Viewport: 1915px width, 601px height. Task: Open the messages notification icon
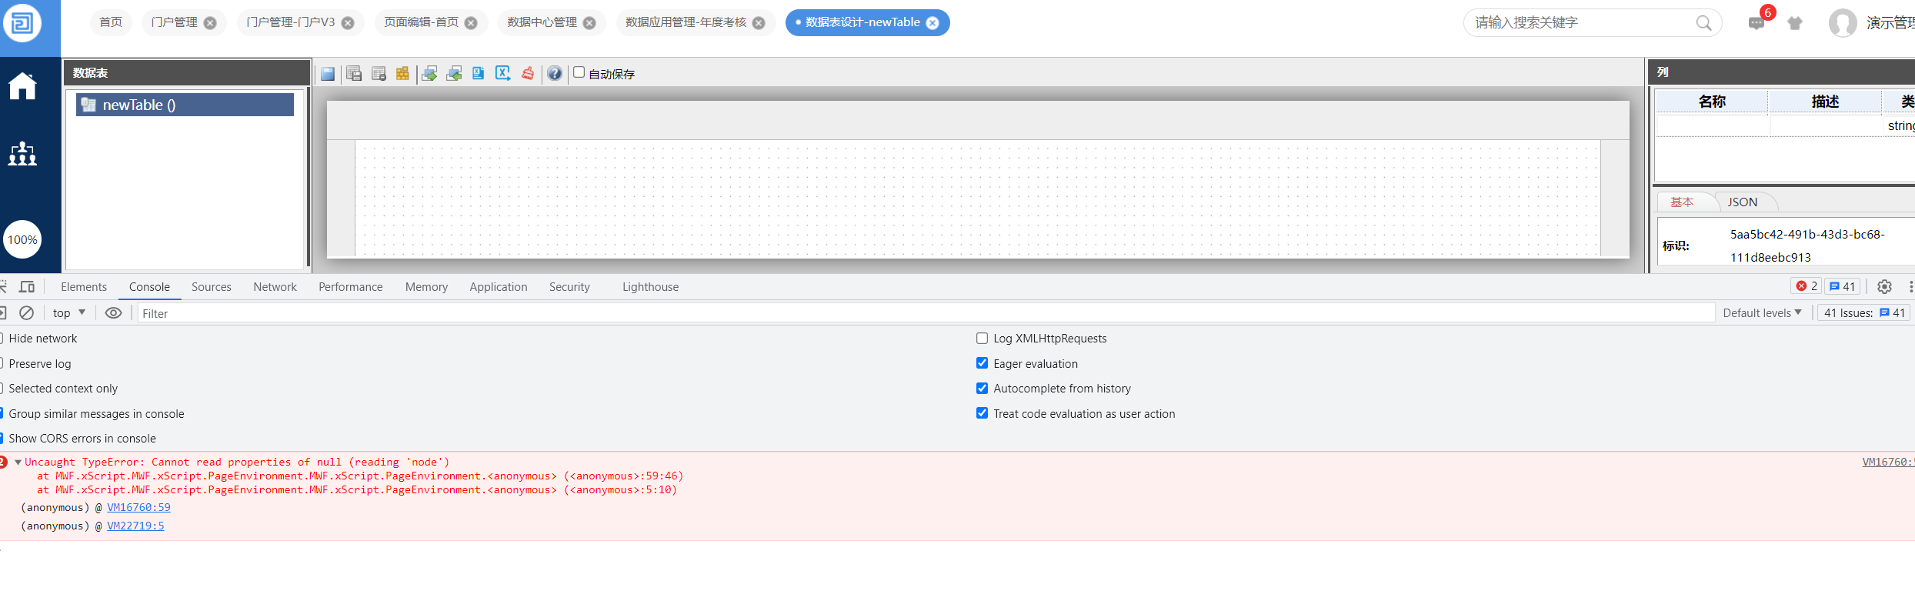coord(1756,23)
